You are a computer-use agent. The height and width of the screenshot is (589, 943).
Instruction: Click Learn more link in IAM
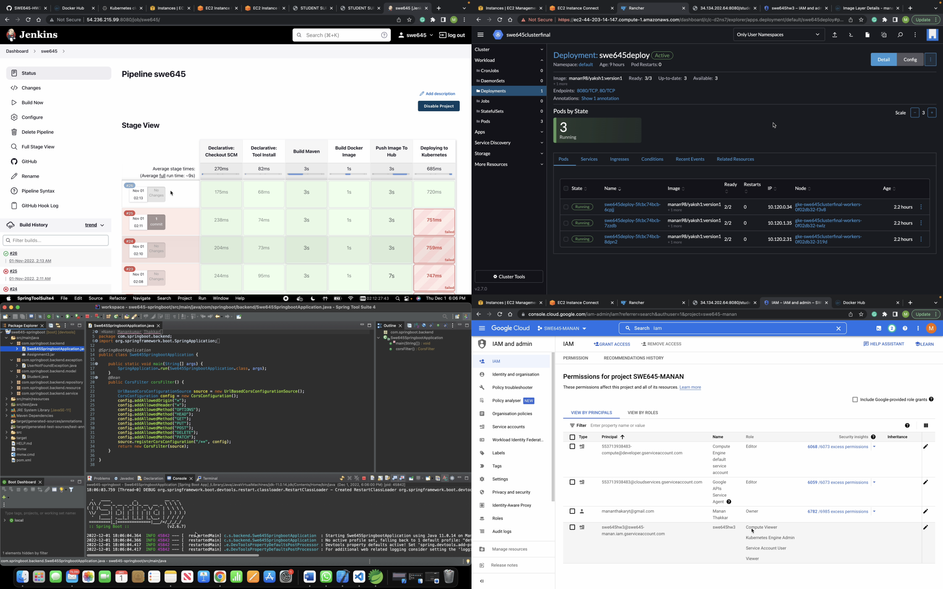click(690, 387)
